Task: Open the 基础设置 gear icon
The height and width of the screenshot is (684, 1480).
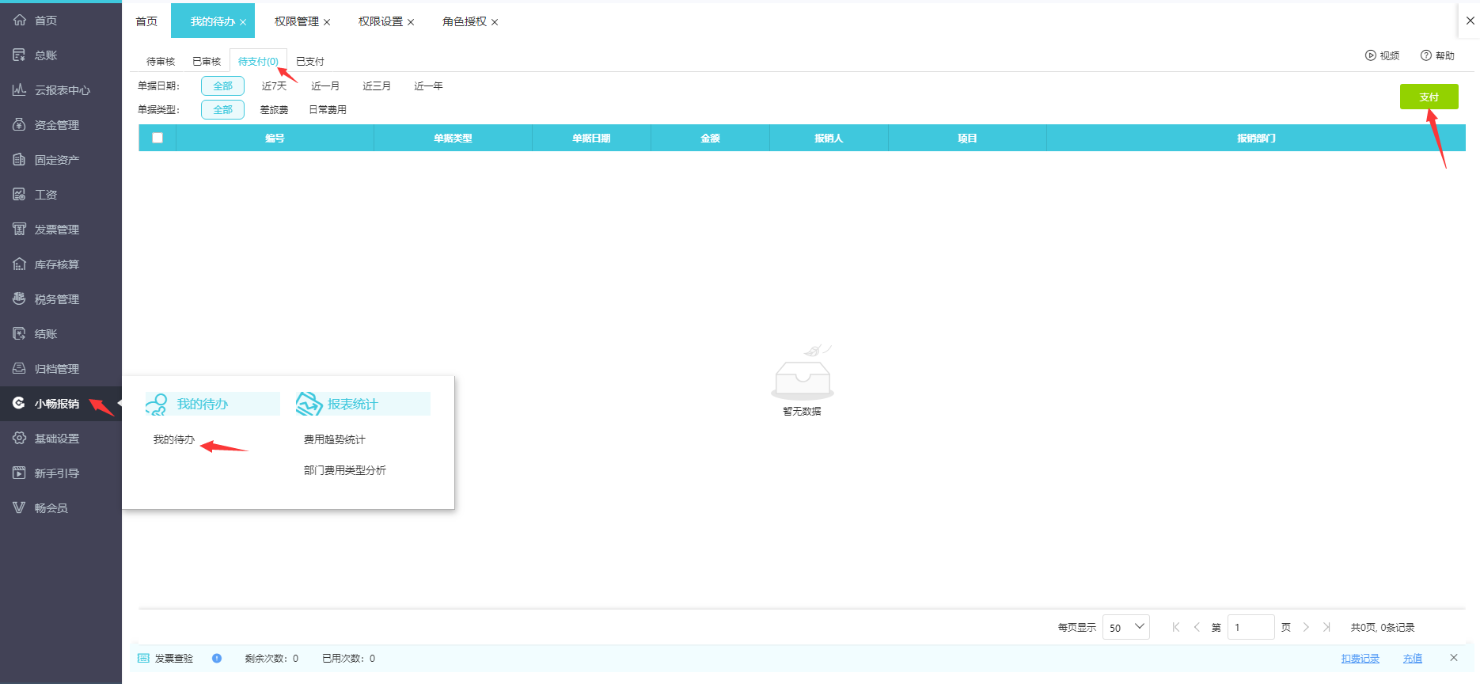Action: pyautogui.click(x=20, y=439)
